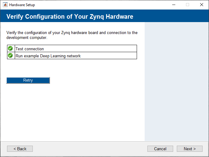Click the MATLAB logo in the title bar

point(5,5)
